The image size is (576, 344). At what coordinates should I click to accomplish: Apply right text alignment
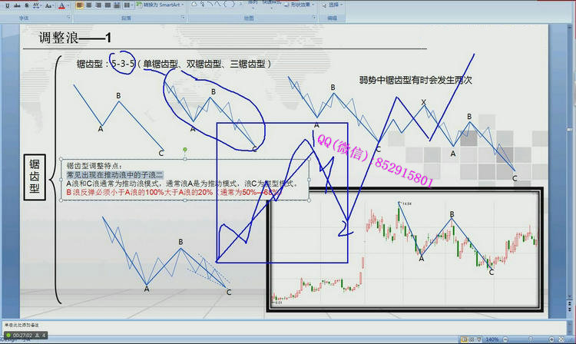point(100,5)
